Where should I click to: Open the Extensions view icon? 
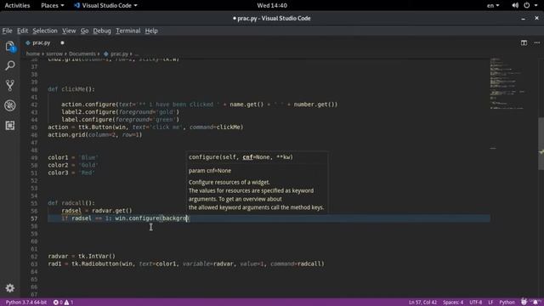[x=9, y=125]
